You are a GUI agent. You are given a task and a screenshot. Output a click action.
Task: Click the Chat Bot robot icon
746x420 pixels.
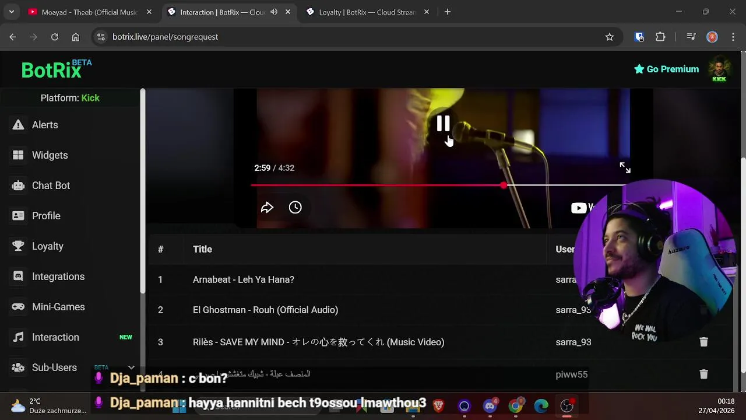coord(18,185)
